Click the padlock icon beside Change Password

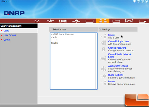click(103, 49)
